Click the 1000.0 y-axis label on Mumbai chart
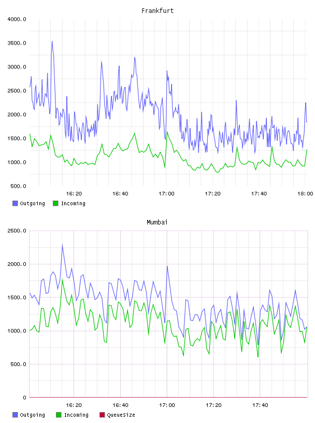 click(17, 331)
